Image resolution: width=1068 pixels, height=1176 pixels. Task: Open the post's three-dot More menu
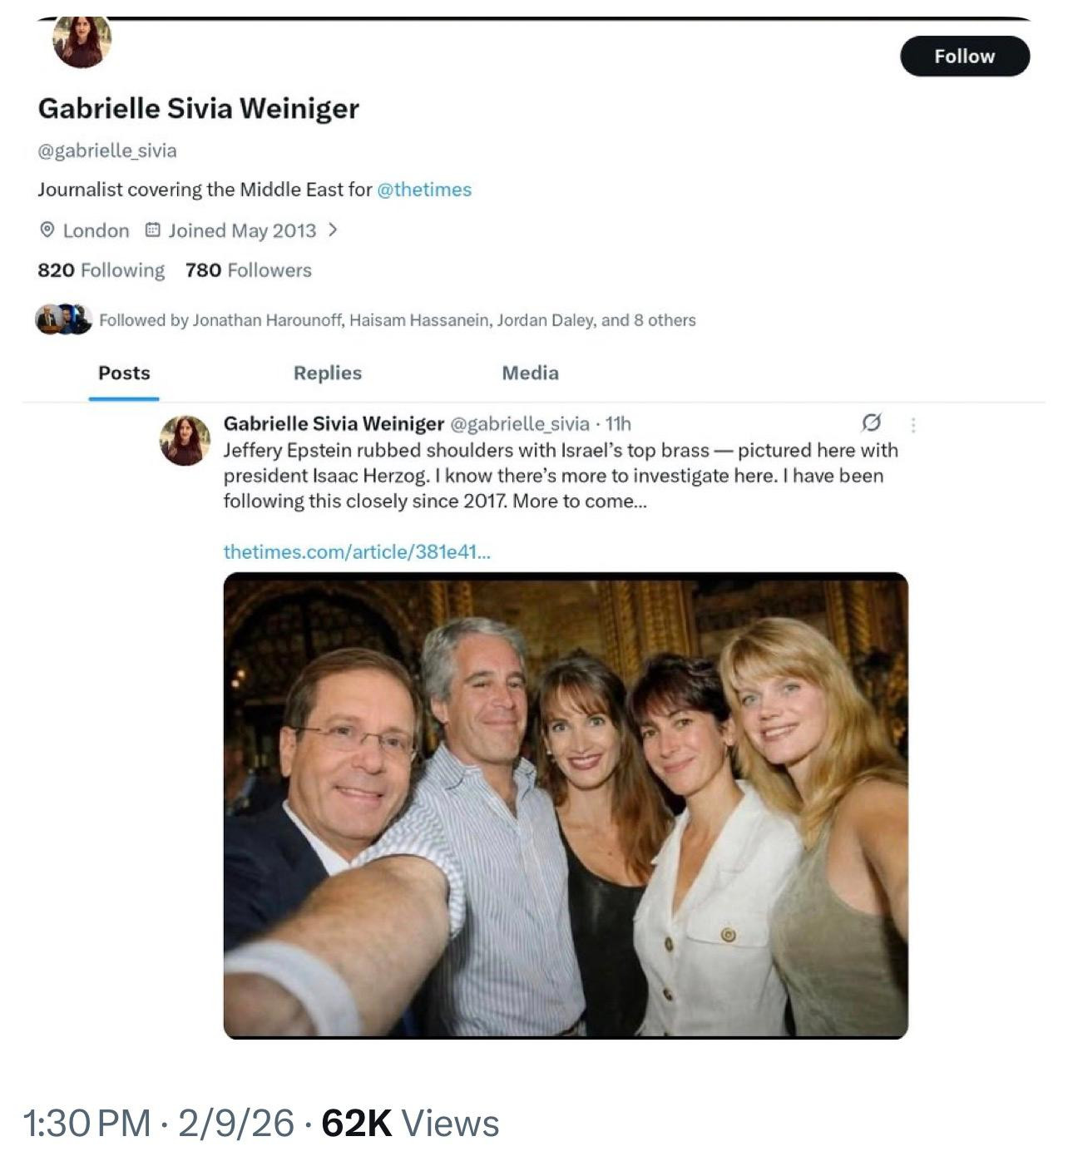point(913,425)
